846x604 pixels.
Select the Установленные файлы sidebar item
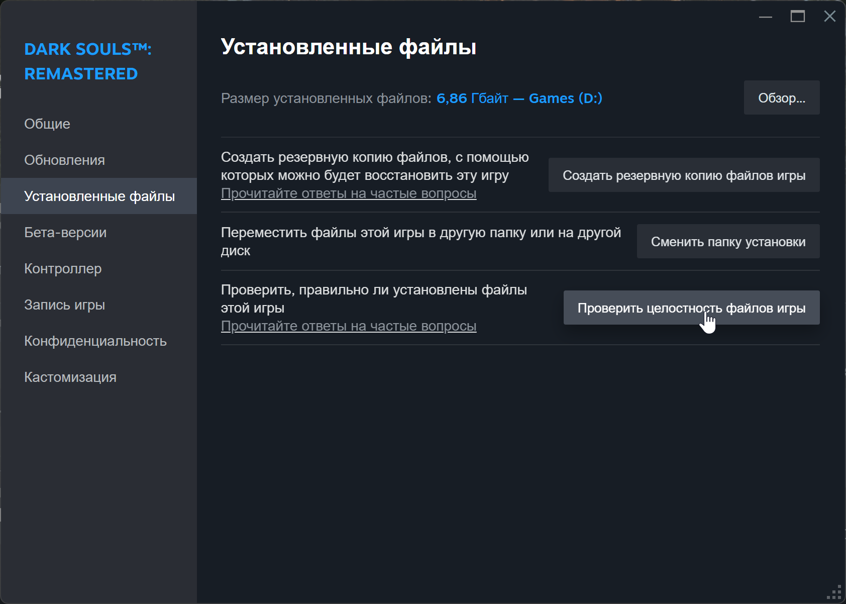coord(99,196)
